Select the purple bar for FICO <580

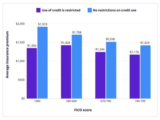pos(32,73)
